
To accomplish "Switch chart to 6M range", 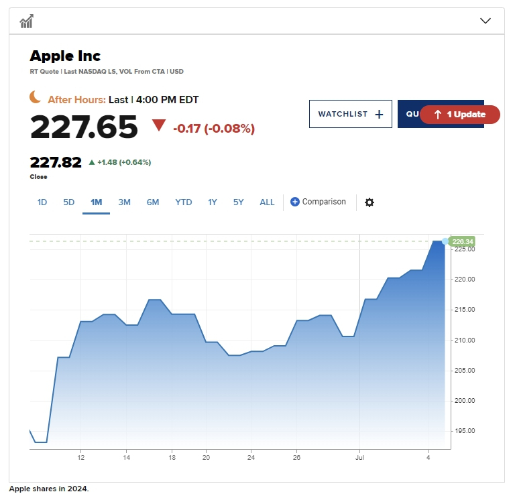I will pos(153,202).
